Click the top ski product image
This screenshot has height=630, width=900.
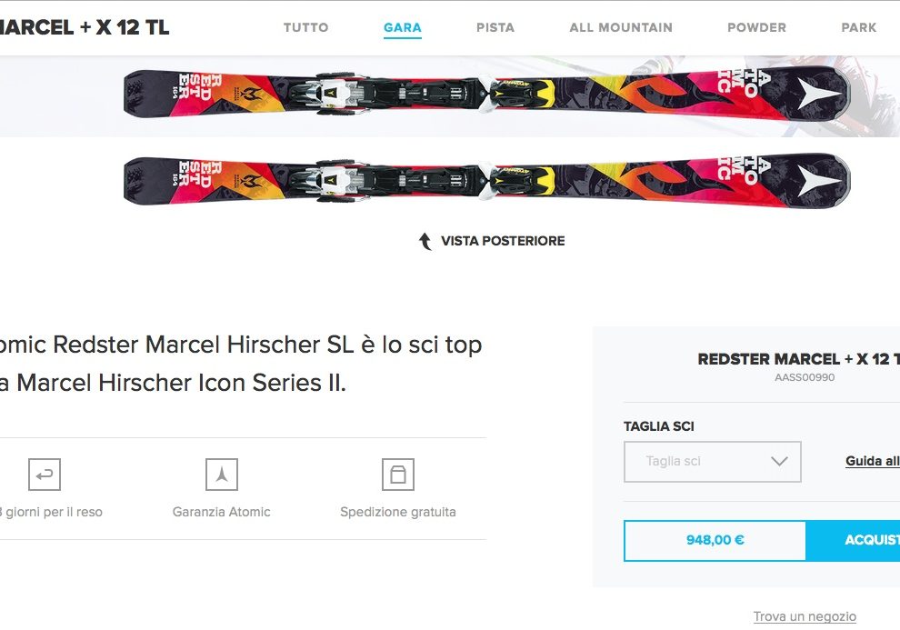click(x=486, y=95)
